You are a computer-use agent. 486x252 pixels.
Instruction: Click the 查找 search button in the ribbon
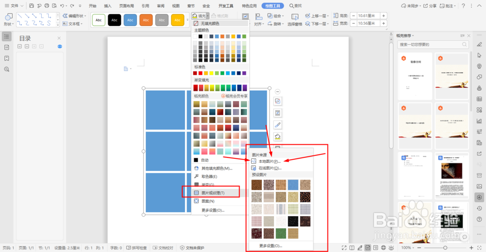(x=295, y=6)
